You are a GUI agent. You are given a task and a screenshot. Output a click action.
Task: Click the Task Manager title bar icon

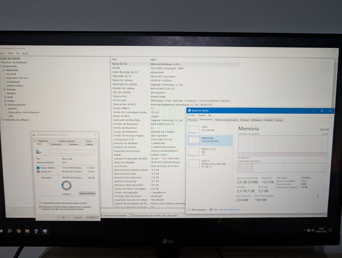(189, 111)
